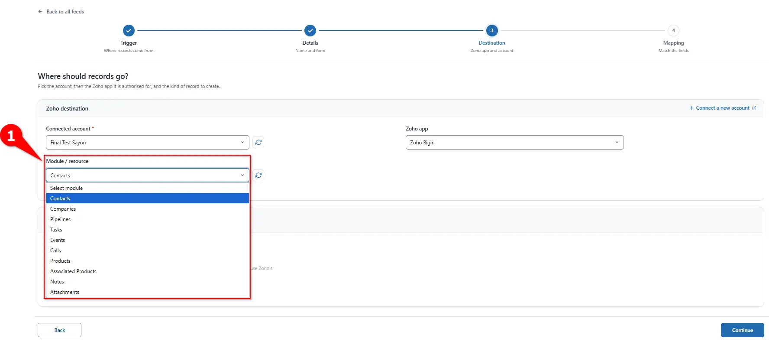
Task: Click 'Match the fields' step subtitle
Action: pyautogui.click(x=673, y=51)
